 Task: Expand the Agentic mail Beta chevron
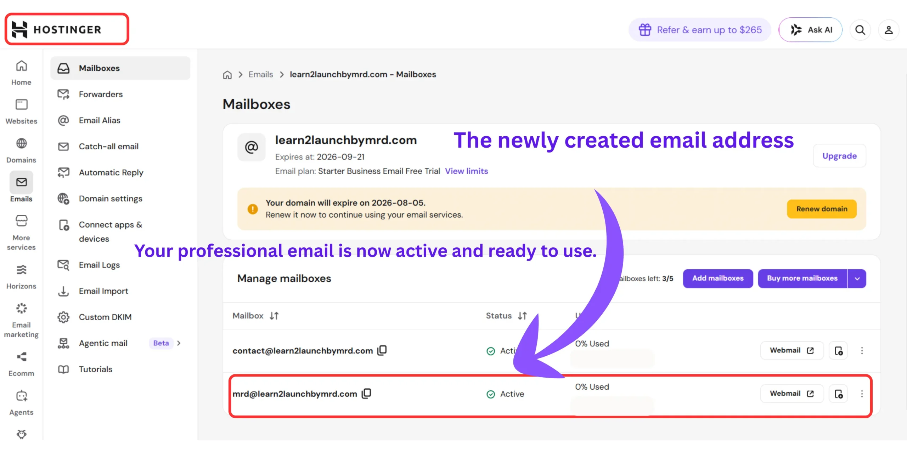coord(179,343)
